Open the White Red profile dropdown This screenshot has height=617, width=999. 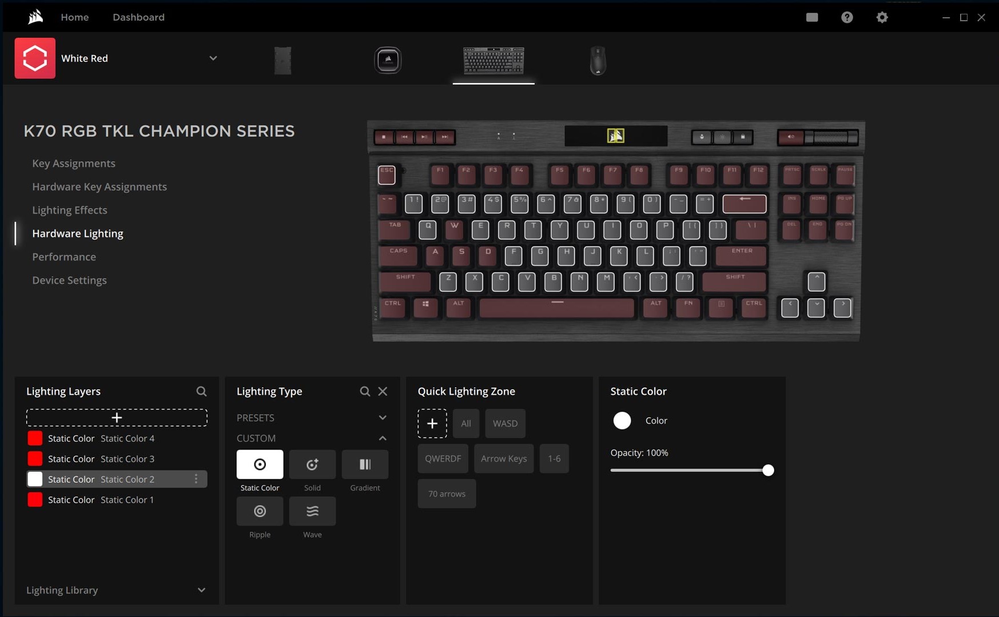pyautogui.click(x=213, y=58)
